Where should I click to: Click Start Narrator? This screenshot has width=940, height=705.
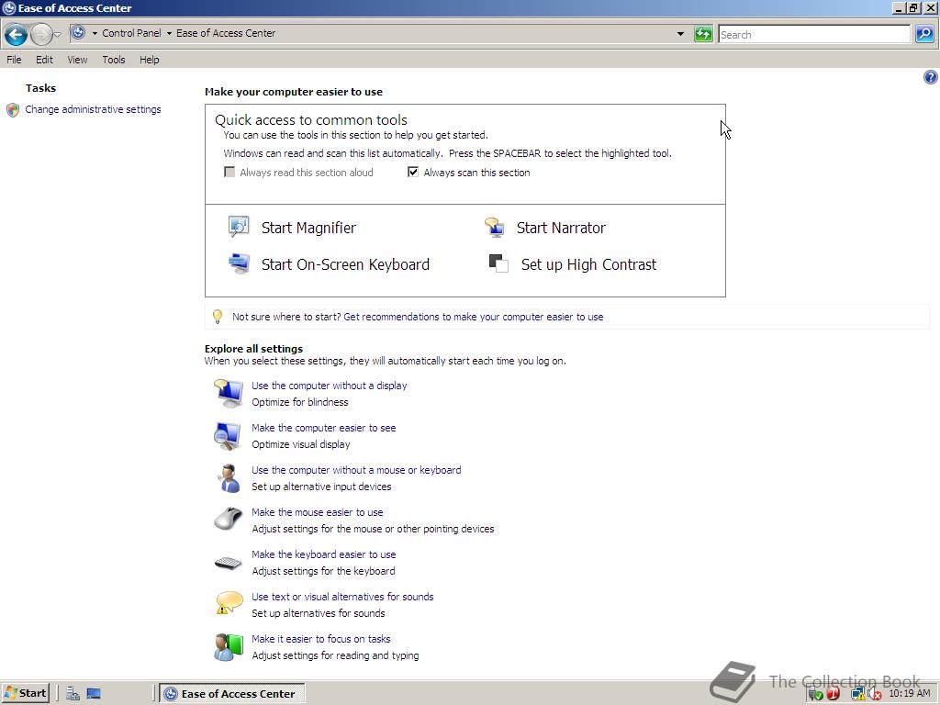point(561,228)
